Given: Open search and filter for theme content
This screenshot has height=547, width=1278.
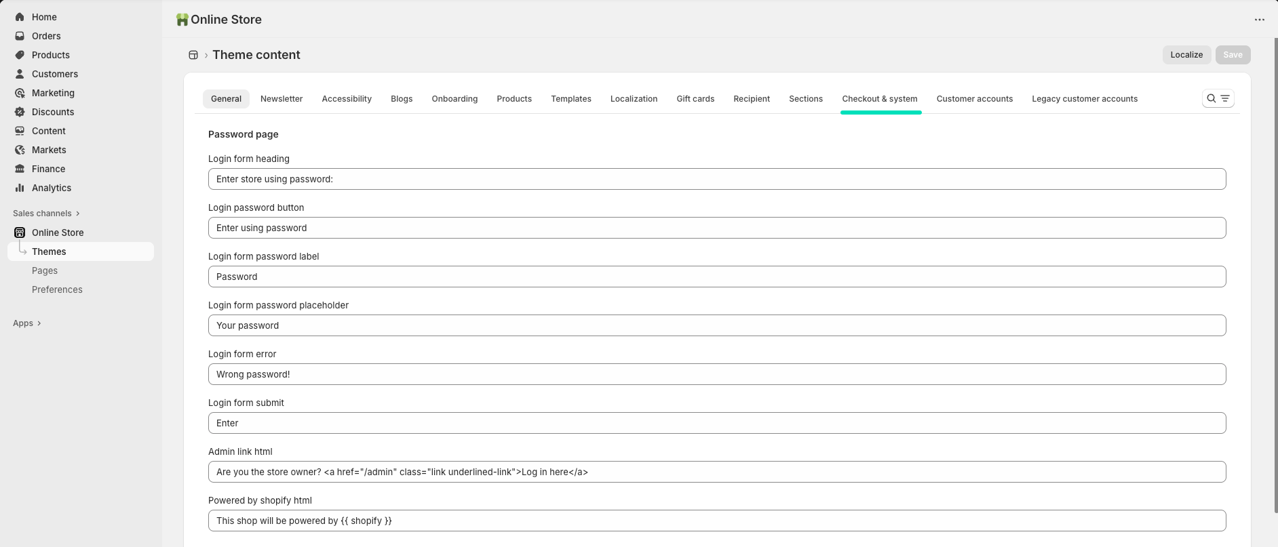Looking at the screenshot, I should [1218, 98].
